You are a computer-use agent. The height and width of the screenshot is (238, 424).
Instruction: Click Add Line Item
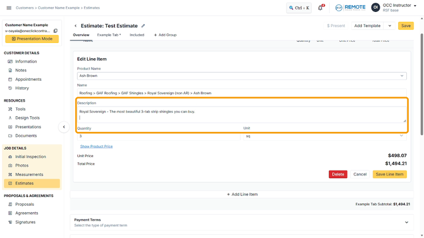(242, 194)
